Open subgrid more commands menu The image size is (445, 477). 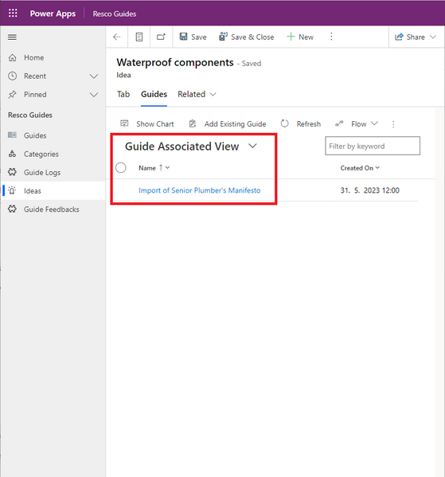coord(393,124)
